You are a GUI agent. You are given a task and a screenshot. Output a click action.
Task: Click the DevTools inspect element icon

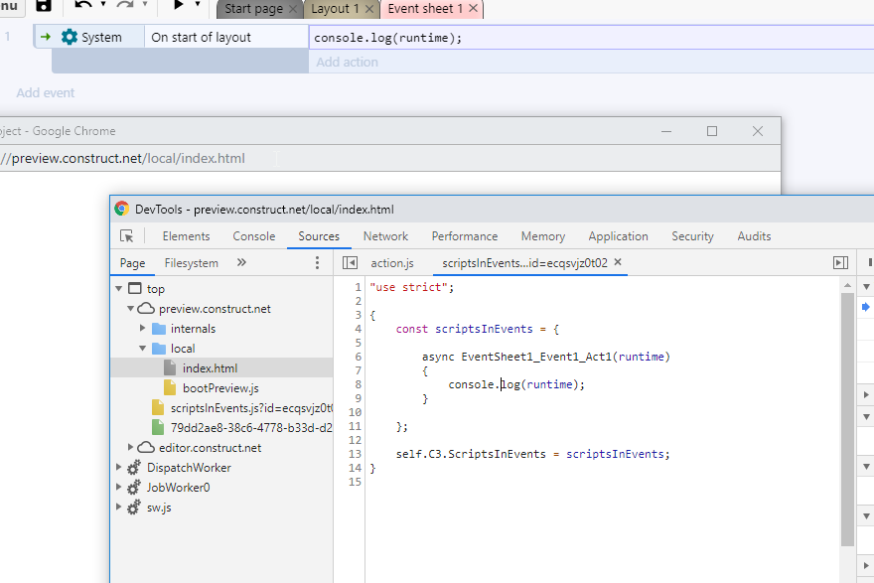point(127,236)
